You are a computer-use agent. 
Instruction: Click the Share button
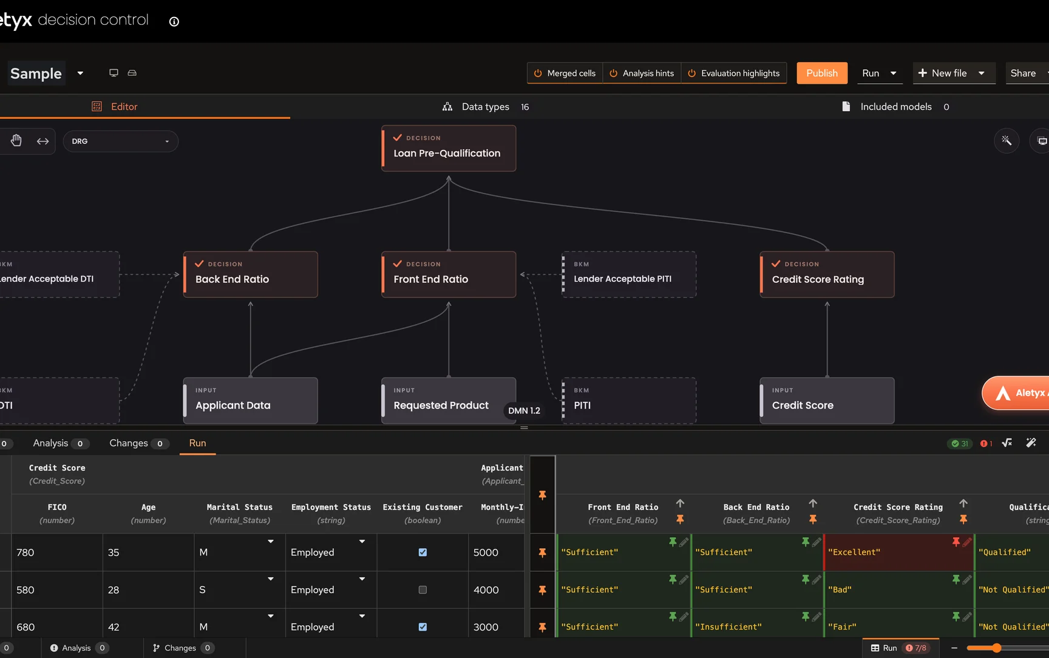coord(1024,73)
